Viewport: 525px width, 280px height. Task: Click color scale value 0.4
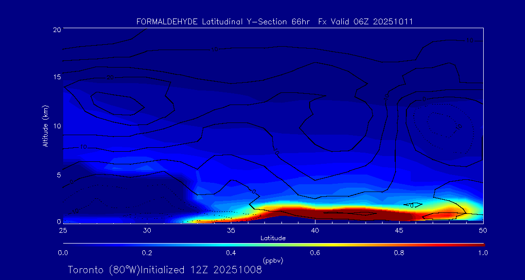[x=231, y=253]
